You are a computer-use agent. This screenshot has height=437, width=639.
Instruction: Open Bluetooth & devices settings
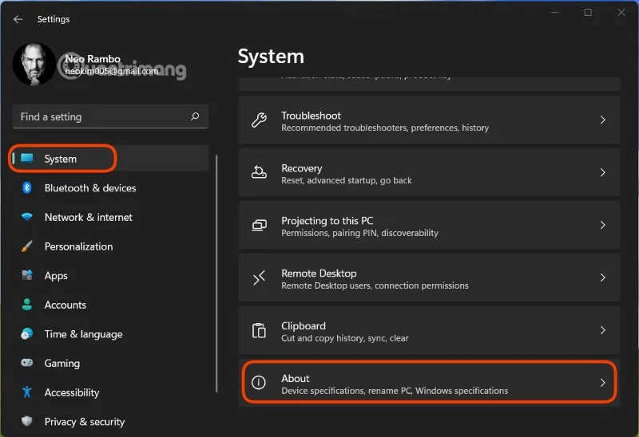(x=110, y=187)
